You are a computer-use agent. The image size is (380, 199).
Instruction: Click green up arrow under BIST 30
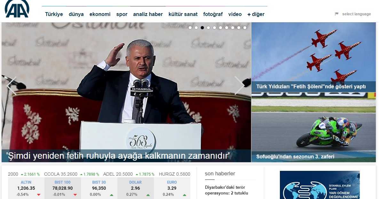click(x=112, y=195)
